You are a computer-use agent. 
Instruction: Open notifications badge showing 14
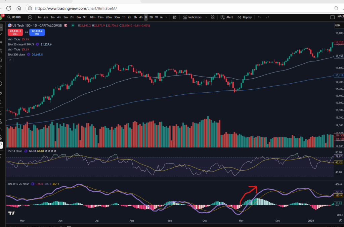2,15
